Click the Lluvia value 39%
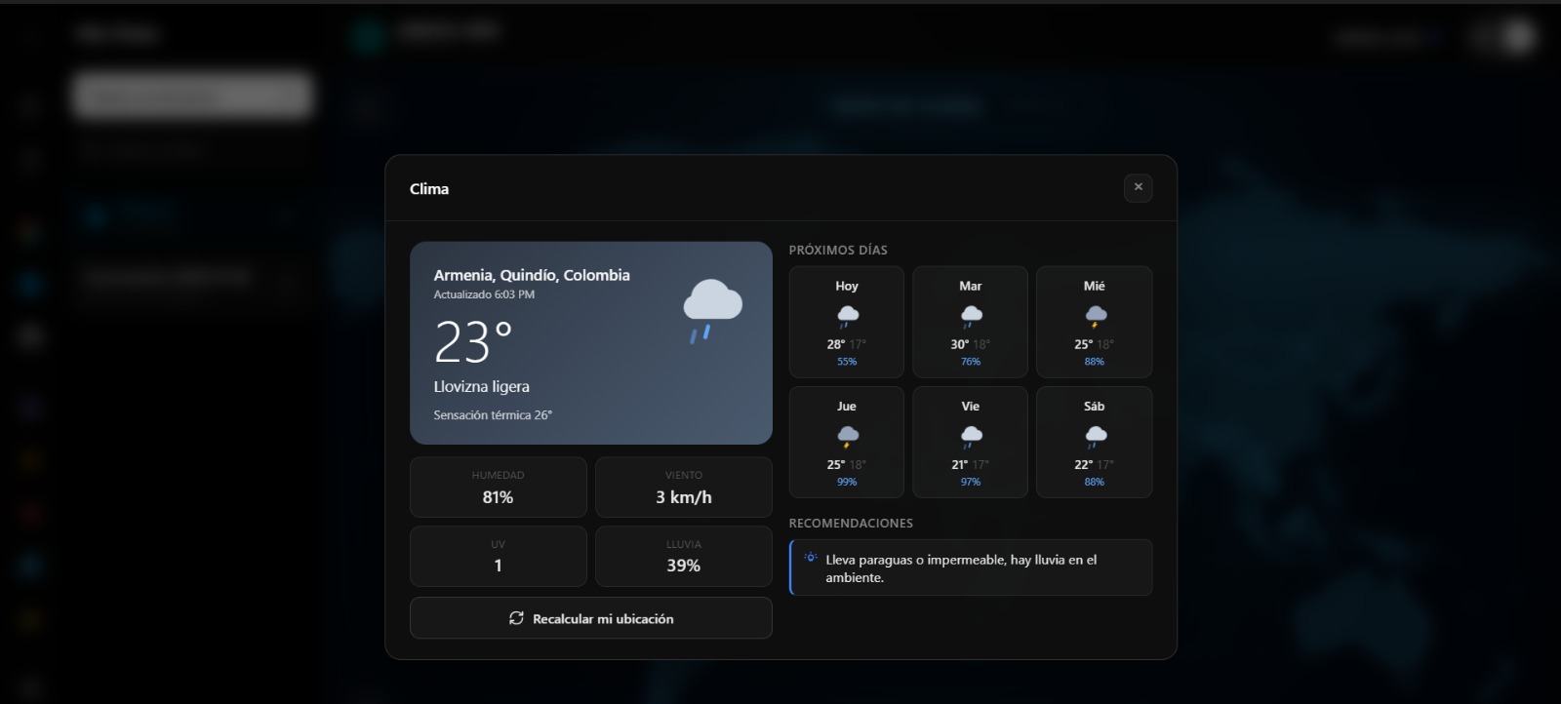This screenshot has width=1561, height=704. click(684, 566)
